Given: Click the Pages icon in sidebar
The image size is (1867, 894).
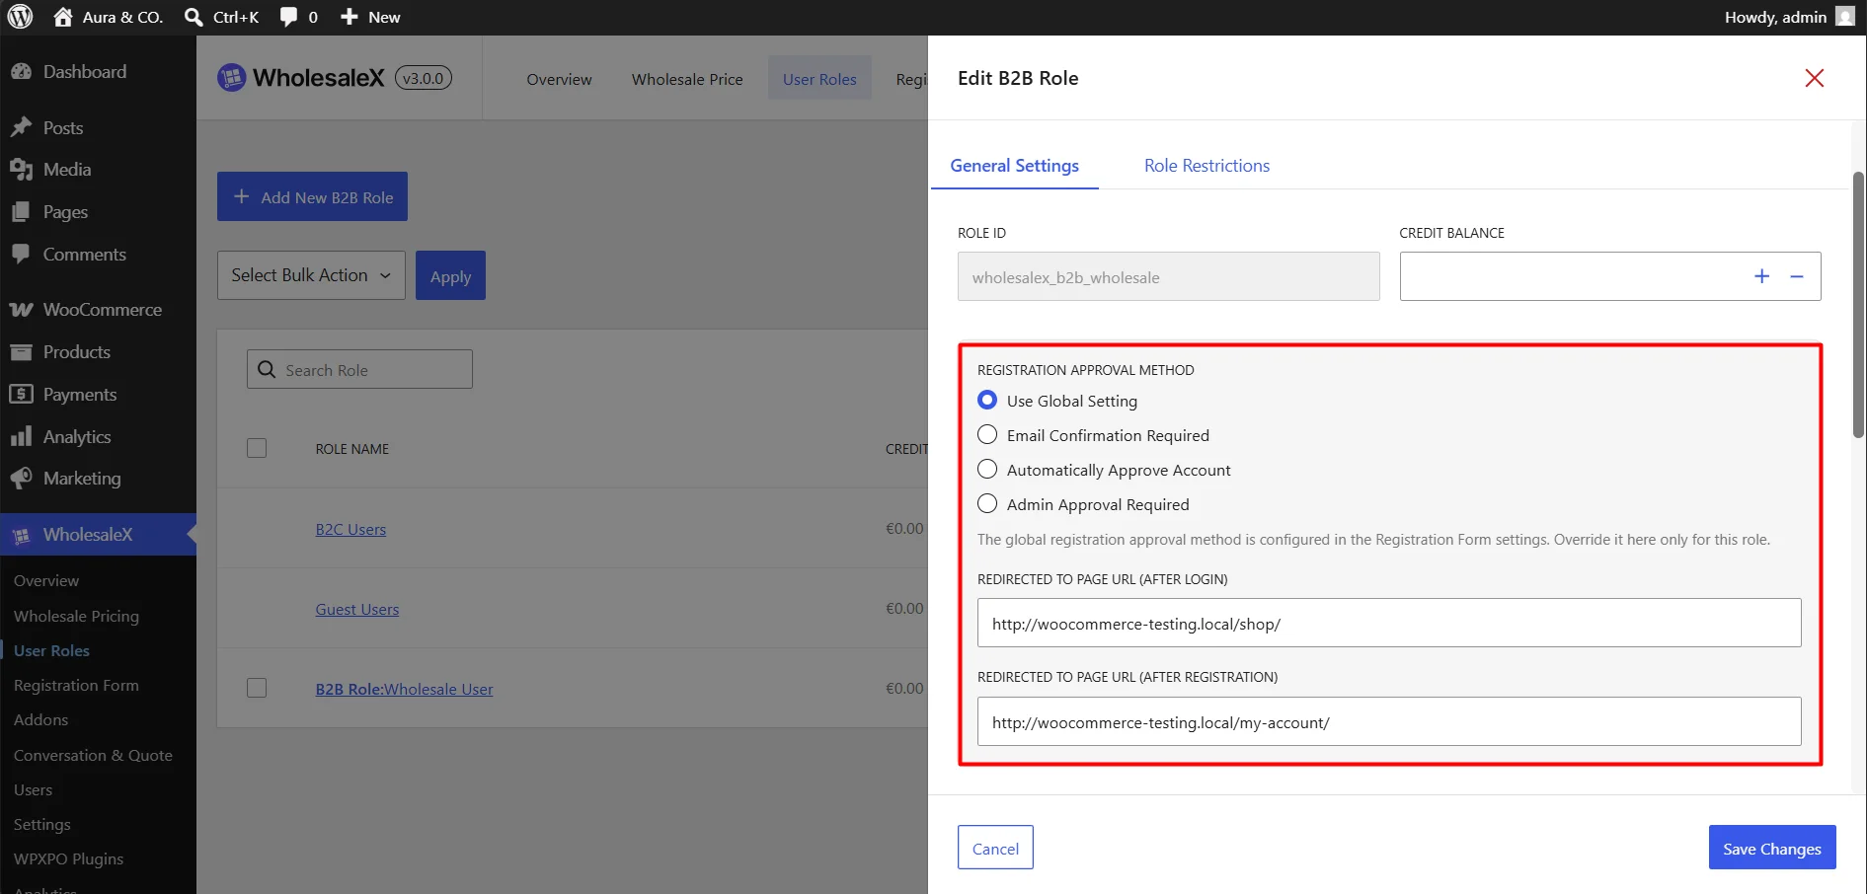Looking at the screenshot, I should (x=21, y=212).
